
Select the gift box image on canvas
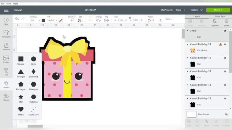click(67, 69)
